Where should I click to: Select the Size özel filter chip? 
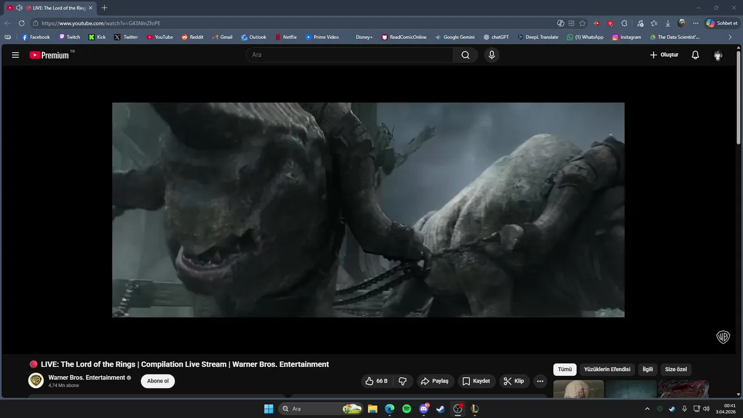676,370
